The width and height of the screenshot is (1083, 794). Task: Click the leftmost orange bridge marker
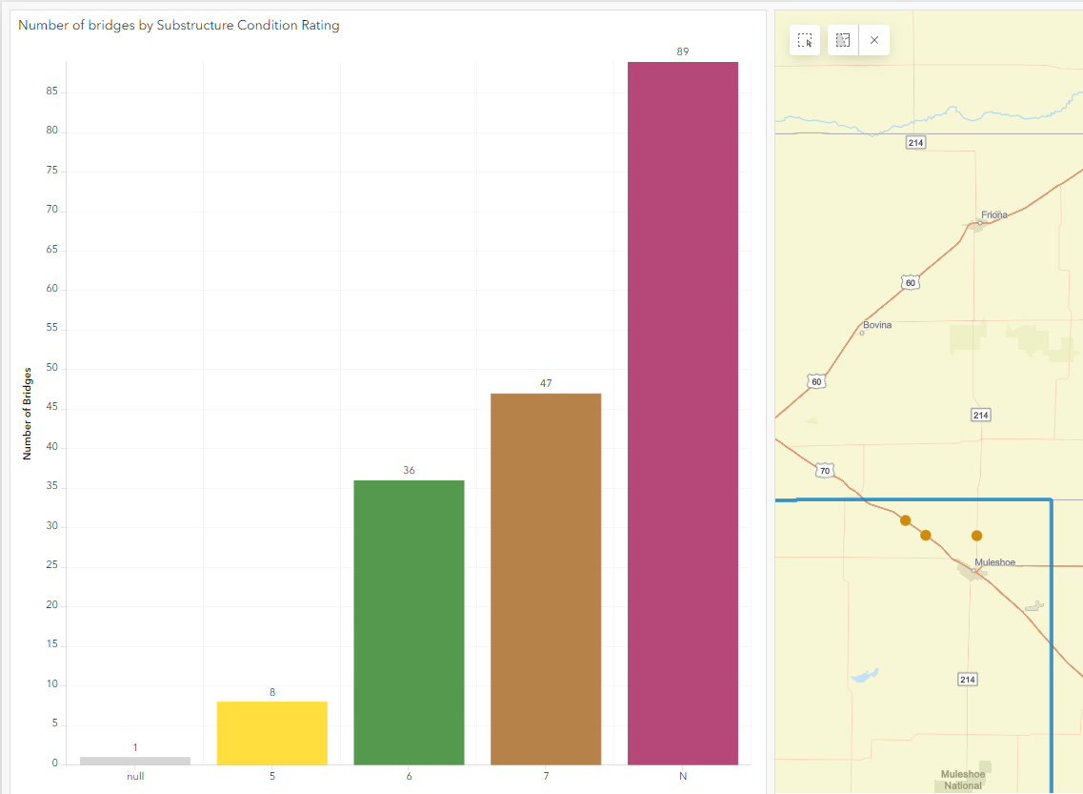[904, 520]
